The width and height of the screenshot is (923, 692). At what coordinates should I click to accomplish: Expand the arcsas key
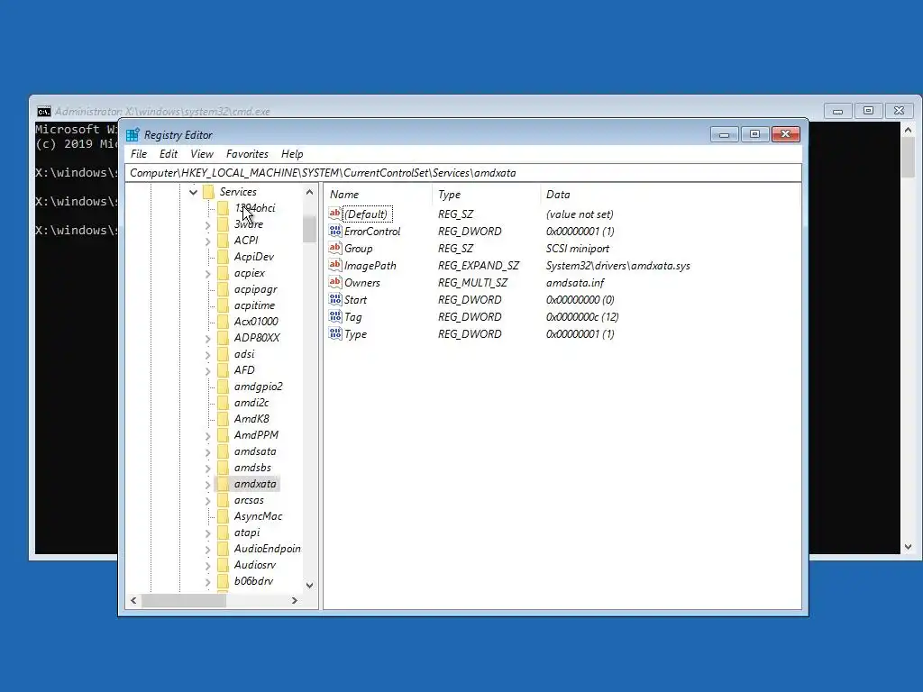(x=208, y=501)
